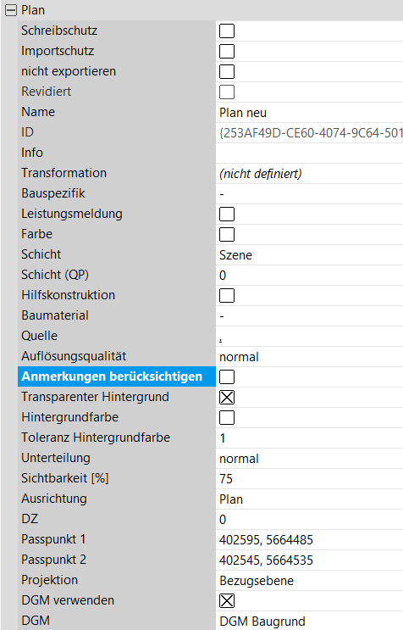403x630 pixels.
Task: Check the nicht exportieren option
Action: [227, 71]
